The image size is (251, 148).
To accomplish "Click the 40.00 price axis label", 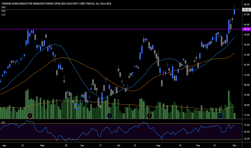I will coord(246,85).
